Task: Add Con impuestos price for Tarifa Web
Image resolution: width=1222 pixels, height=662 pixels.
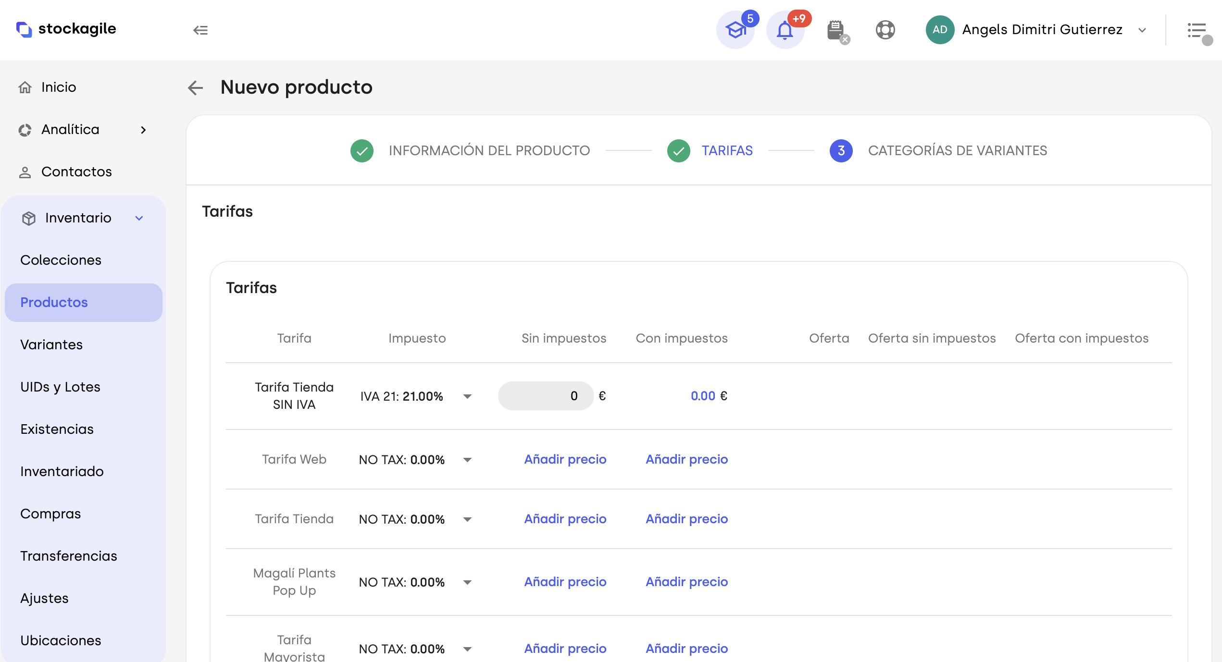Action: (x=686, y=460)
